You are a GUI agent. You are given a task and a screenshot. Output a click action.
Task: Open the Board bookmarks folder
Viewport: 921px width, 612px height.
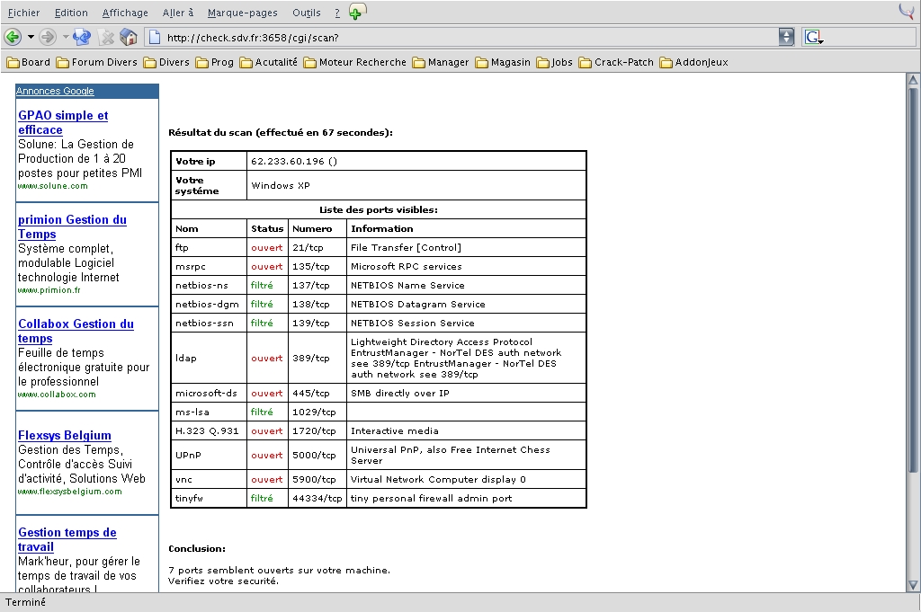pos(28,62)
